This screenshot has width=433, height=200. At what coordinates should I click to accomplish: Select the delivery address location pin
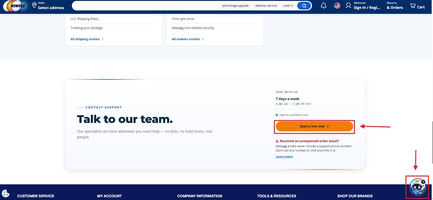pyautogui.click(x=34, y=5)
